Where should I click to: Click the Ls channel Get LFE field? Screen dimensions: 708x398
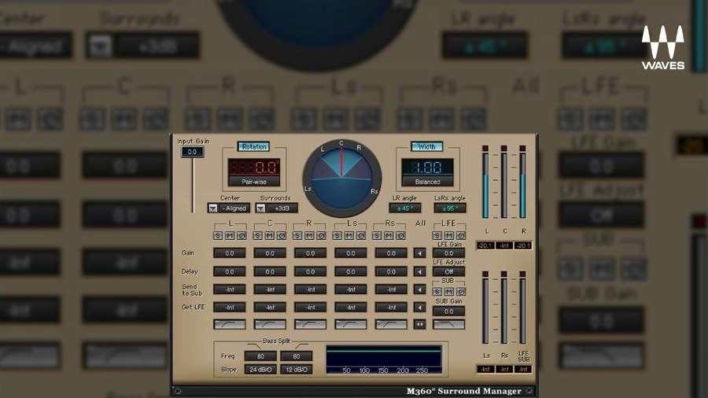(x=350, y=308)
